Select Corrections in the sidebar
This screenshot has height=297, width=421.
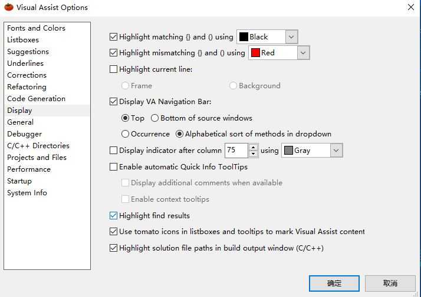[27, 75]
